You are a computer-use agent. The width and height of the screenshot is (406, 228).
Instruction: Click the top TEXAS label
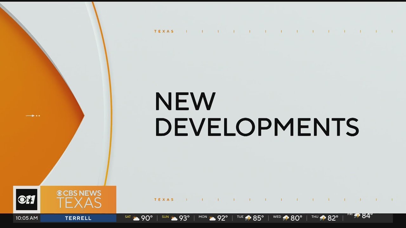pos(164,31)
